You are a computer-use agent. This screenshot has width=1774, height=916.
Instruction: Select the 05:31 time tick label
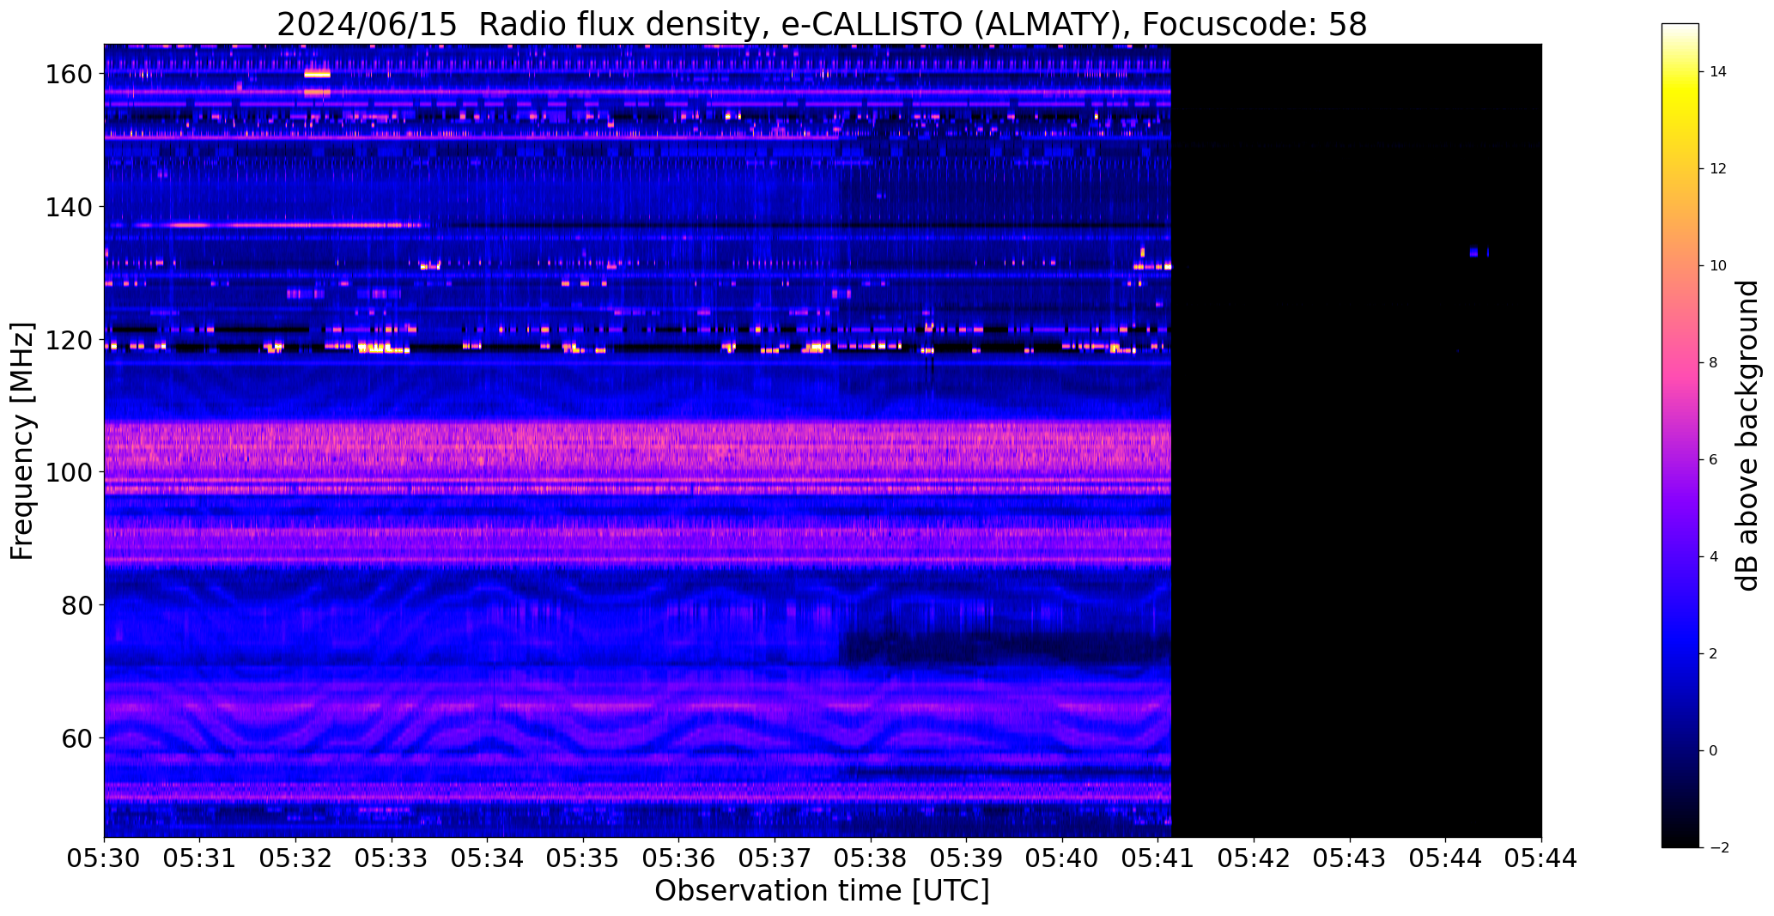pos(200,858)
